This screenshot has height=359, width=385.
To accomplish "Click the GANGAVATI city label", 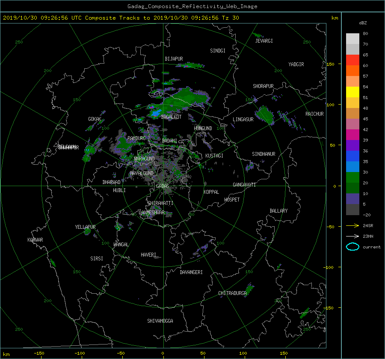I will tap(244, 184).
